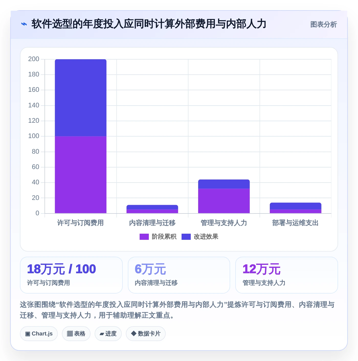
Task: Click the 改进效果 legend label
Action: tap(206, 237)
